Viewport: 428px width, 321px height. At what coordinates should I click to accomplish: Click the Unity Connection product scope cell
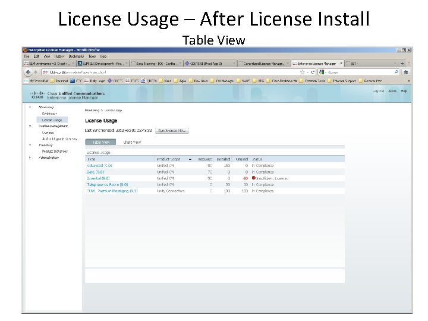pos(171,191)
